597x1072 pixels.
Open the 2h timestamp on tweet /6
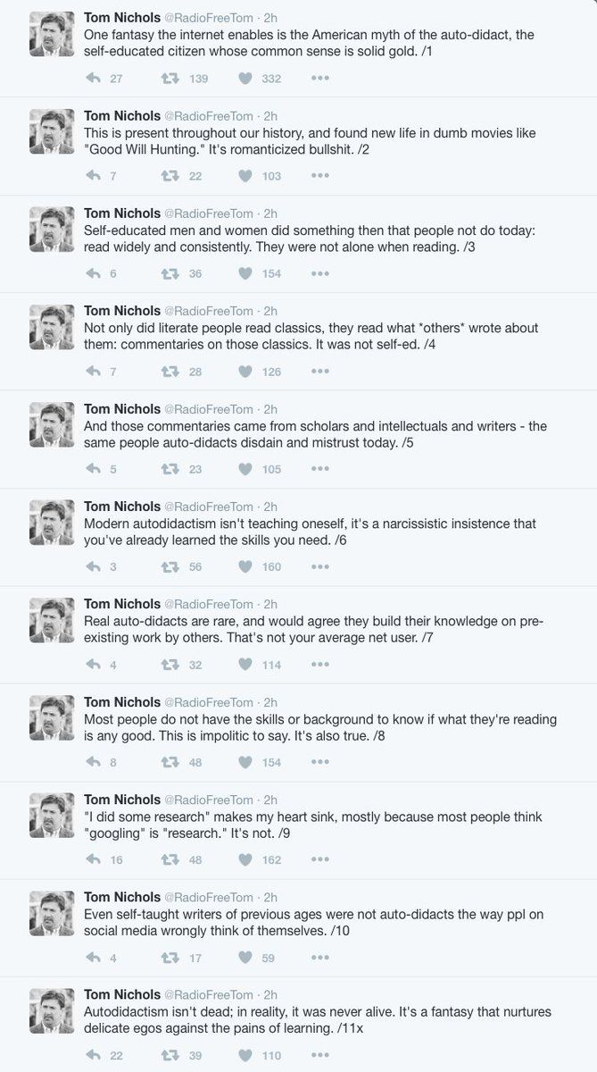point(270,507)
